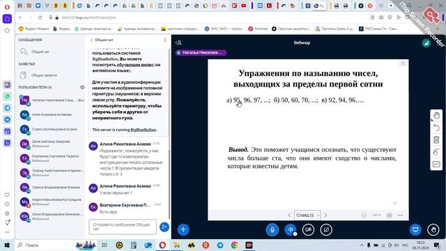Click the connection status indicator icon
The height and width of the screenshot is (251, 446).
[426, 43]
